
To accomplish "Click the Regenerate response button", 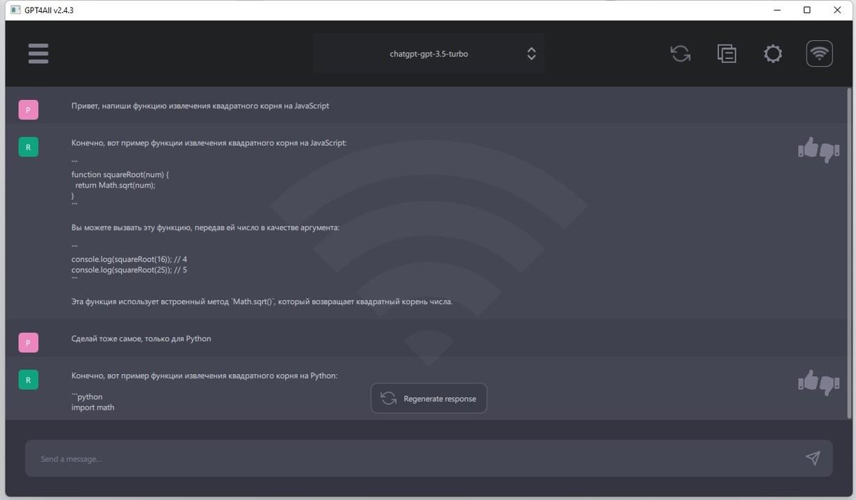I will click(428, 399).
